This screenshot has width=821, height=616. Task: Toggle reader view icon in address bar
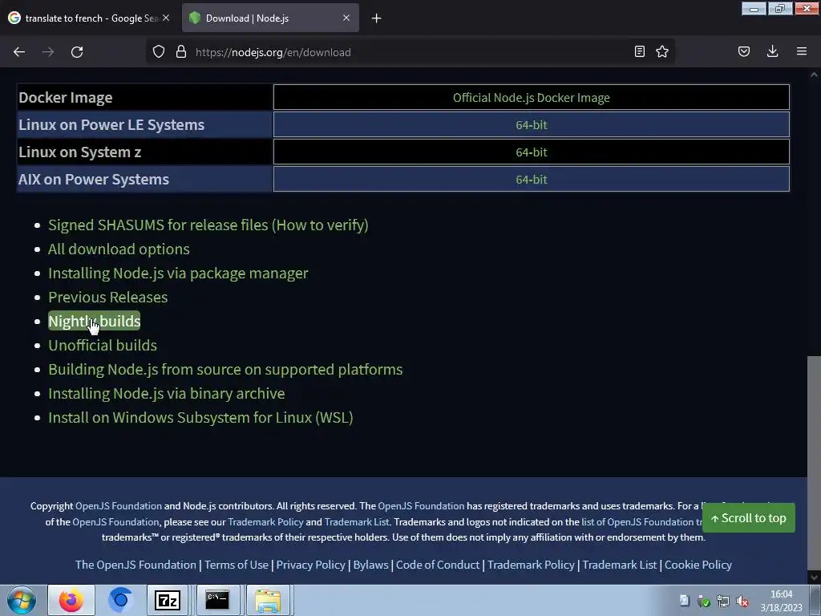pos(639,52)
